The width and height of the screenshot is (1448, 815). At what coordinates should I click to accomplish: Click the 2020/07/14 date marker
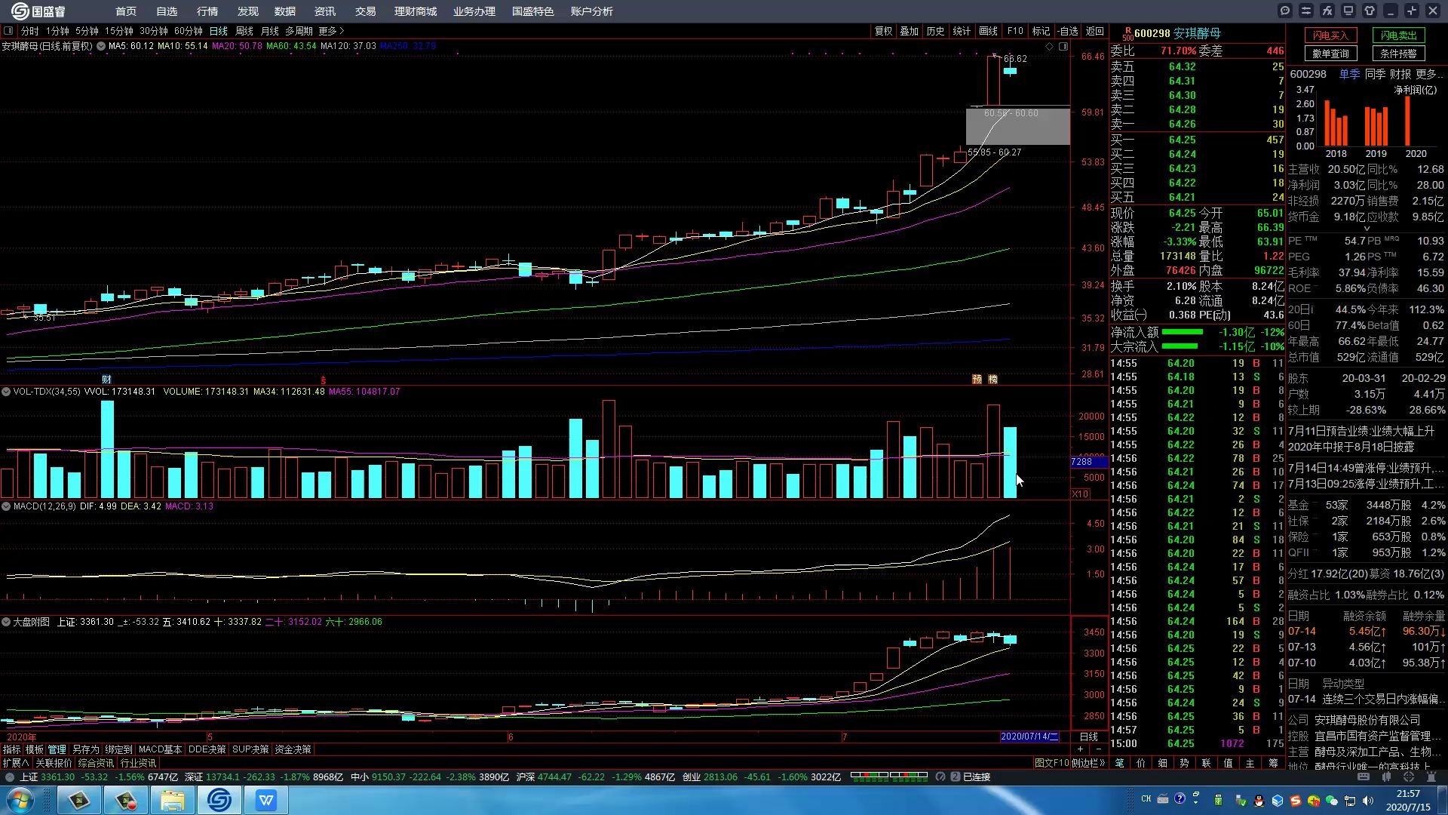point(1029,737)
